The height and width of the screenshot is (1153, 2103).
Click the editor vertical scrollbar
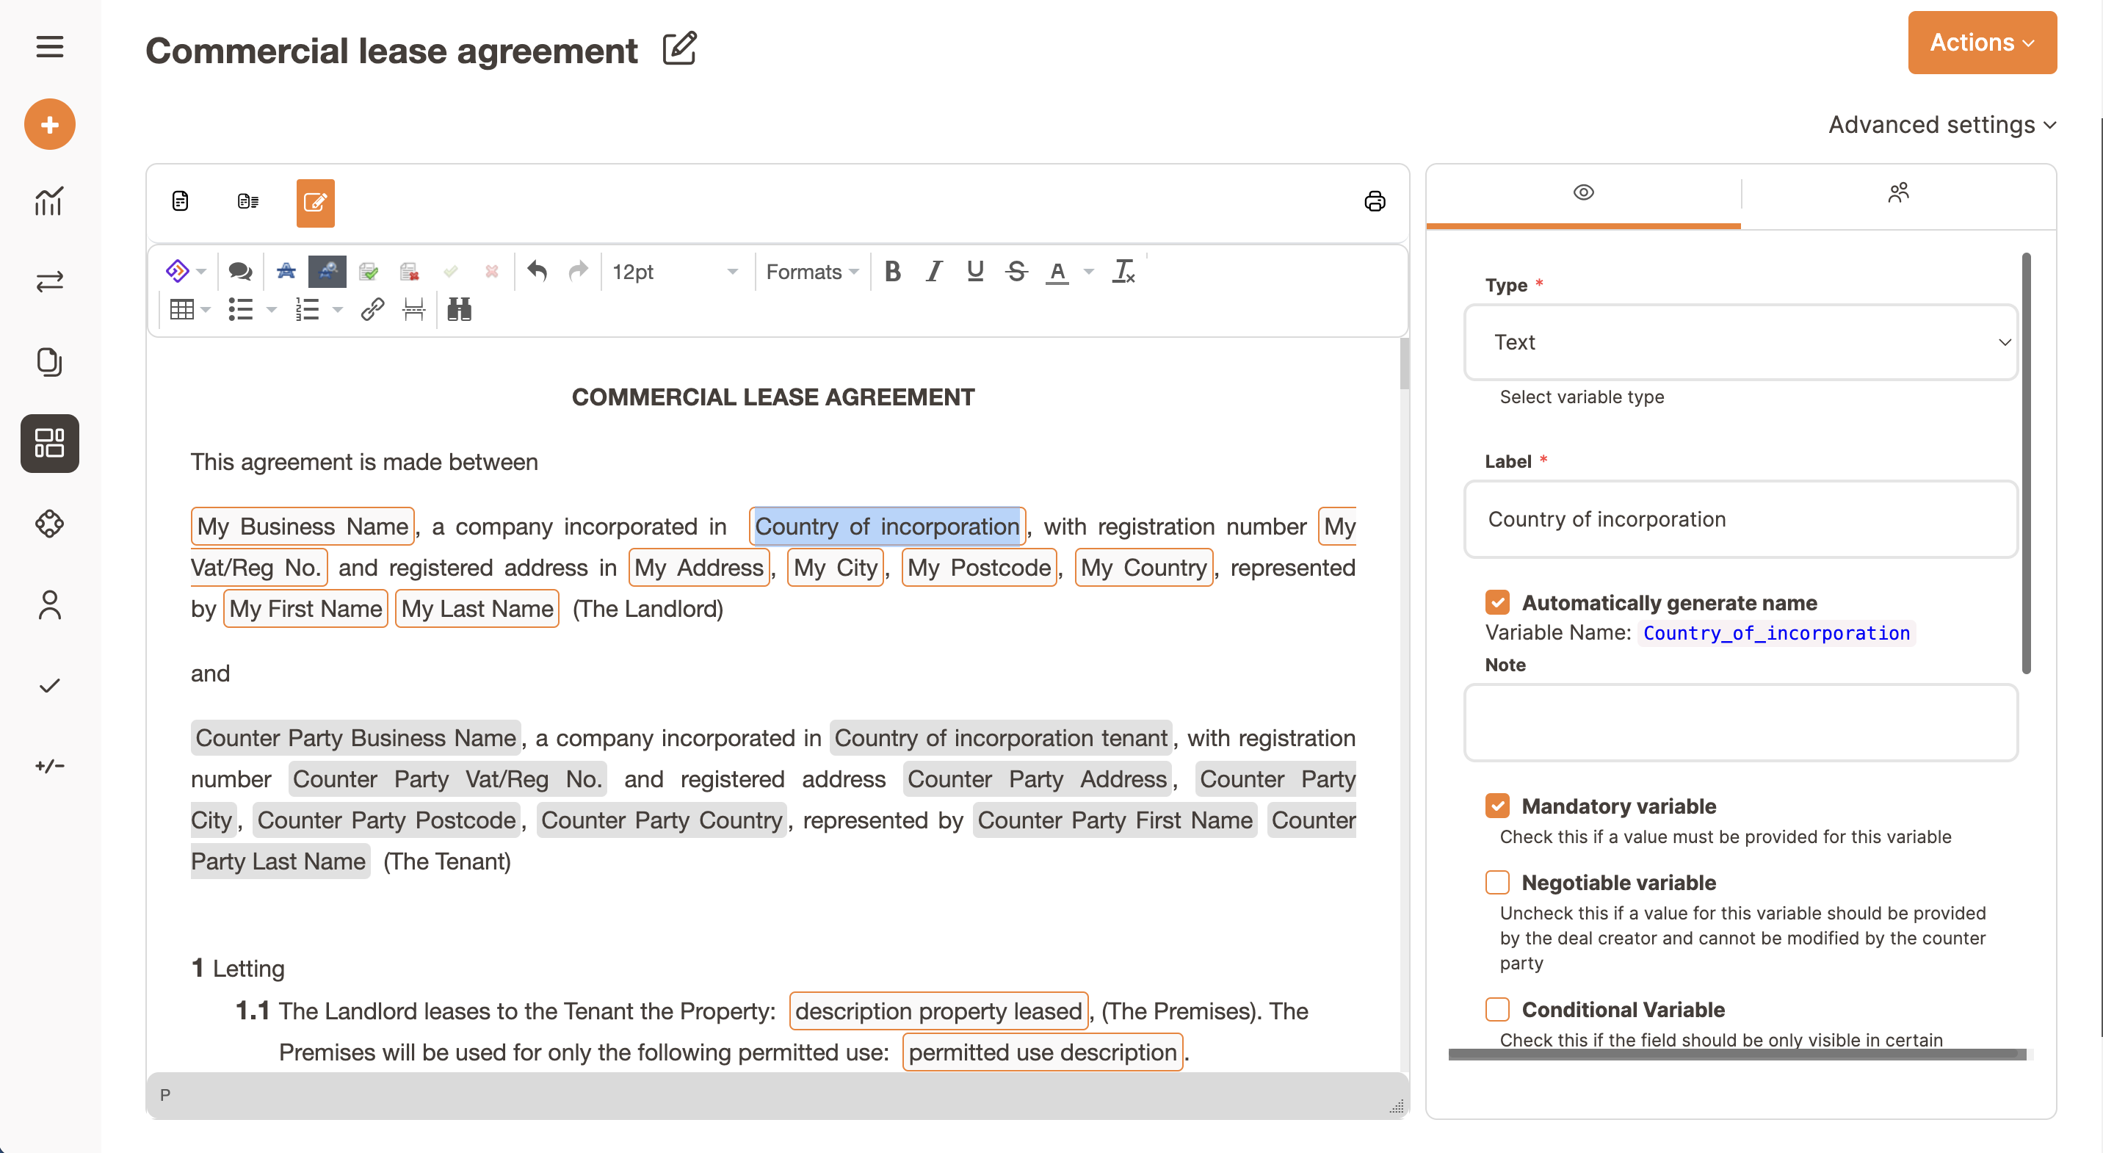[x=1404, y=364]
